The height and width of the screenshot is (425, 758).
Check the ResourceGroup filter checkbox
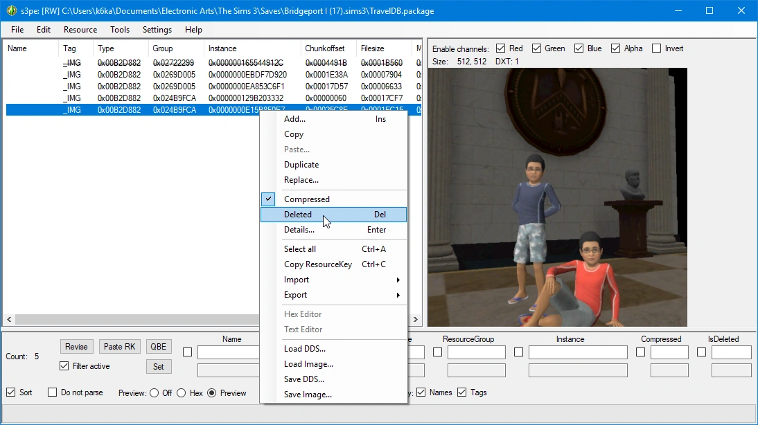tap(437, 352)
